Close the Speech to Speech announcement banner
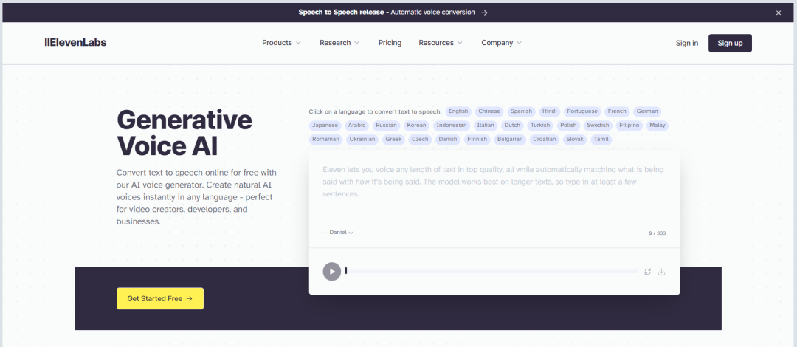This screenshot has width=797, height=347. point(779,13)
